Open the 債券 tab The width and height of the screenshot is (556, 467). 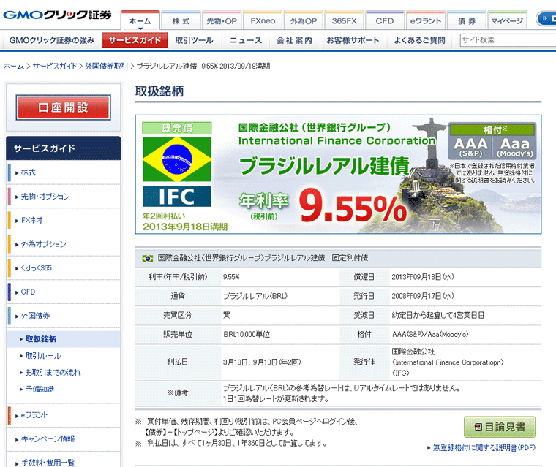pyautogui.click(x=466, y=21)
